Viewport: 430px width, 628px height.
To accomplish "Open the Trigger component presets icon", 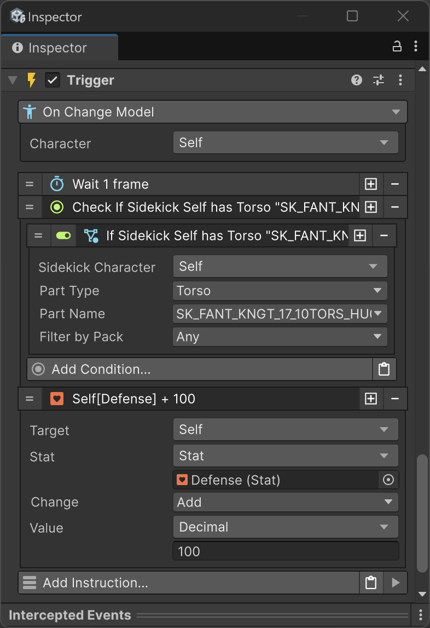I will click(x=379, y=80).
